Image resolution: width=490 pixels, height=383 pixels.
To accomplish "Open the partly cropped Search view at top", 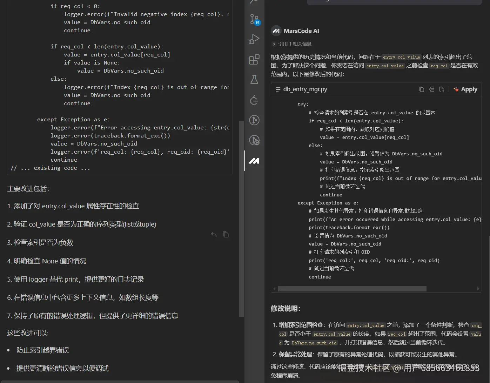I will pyautogui.click(x=254, y=2).
